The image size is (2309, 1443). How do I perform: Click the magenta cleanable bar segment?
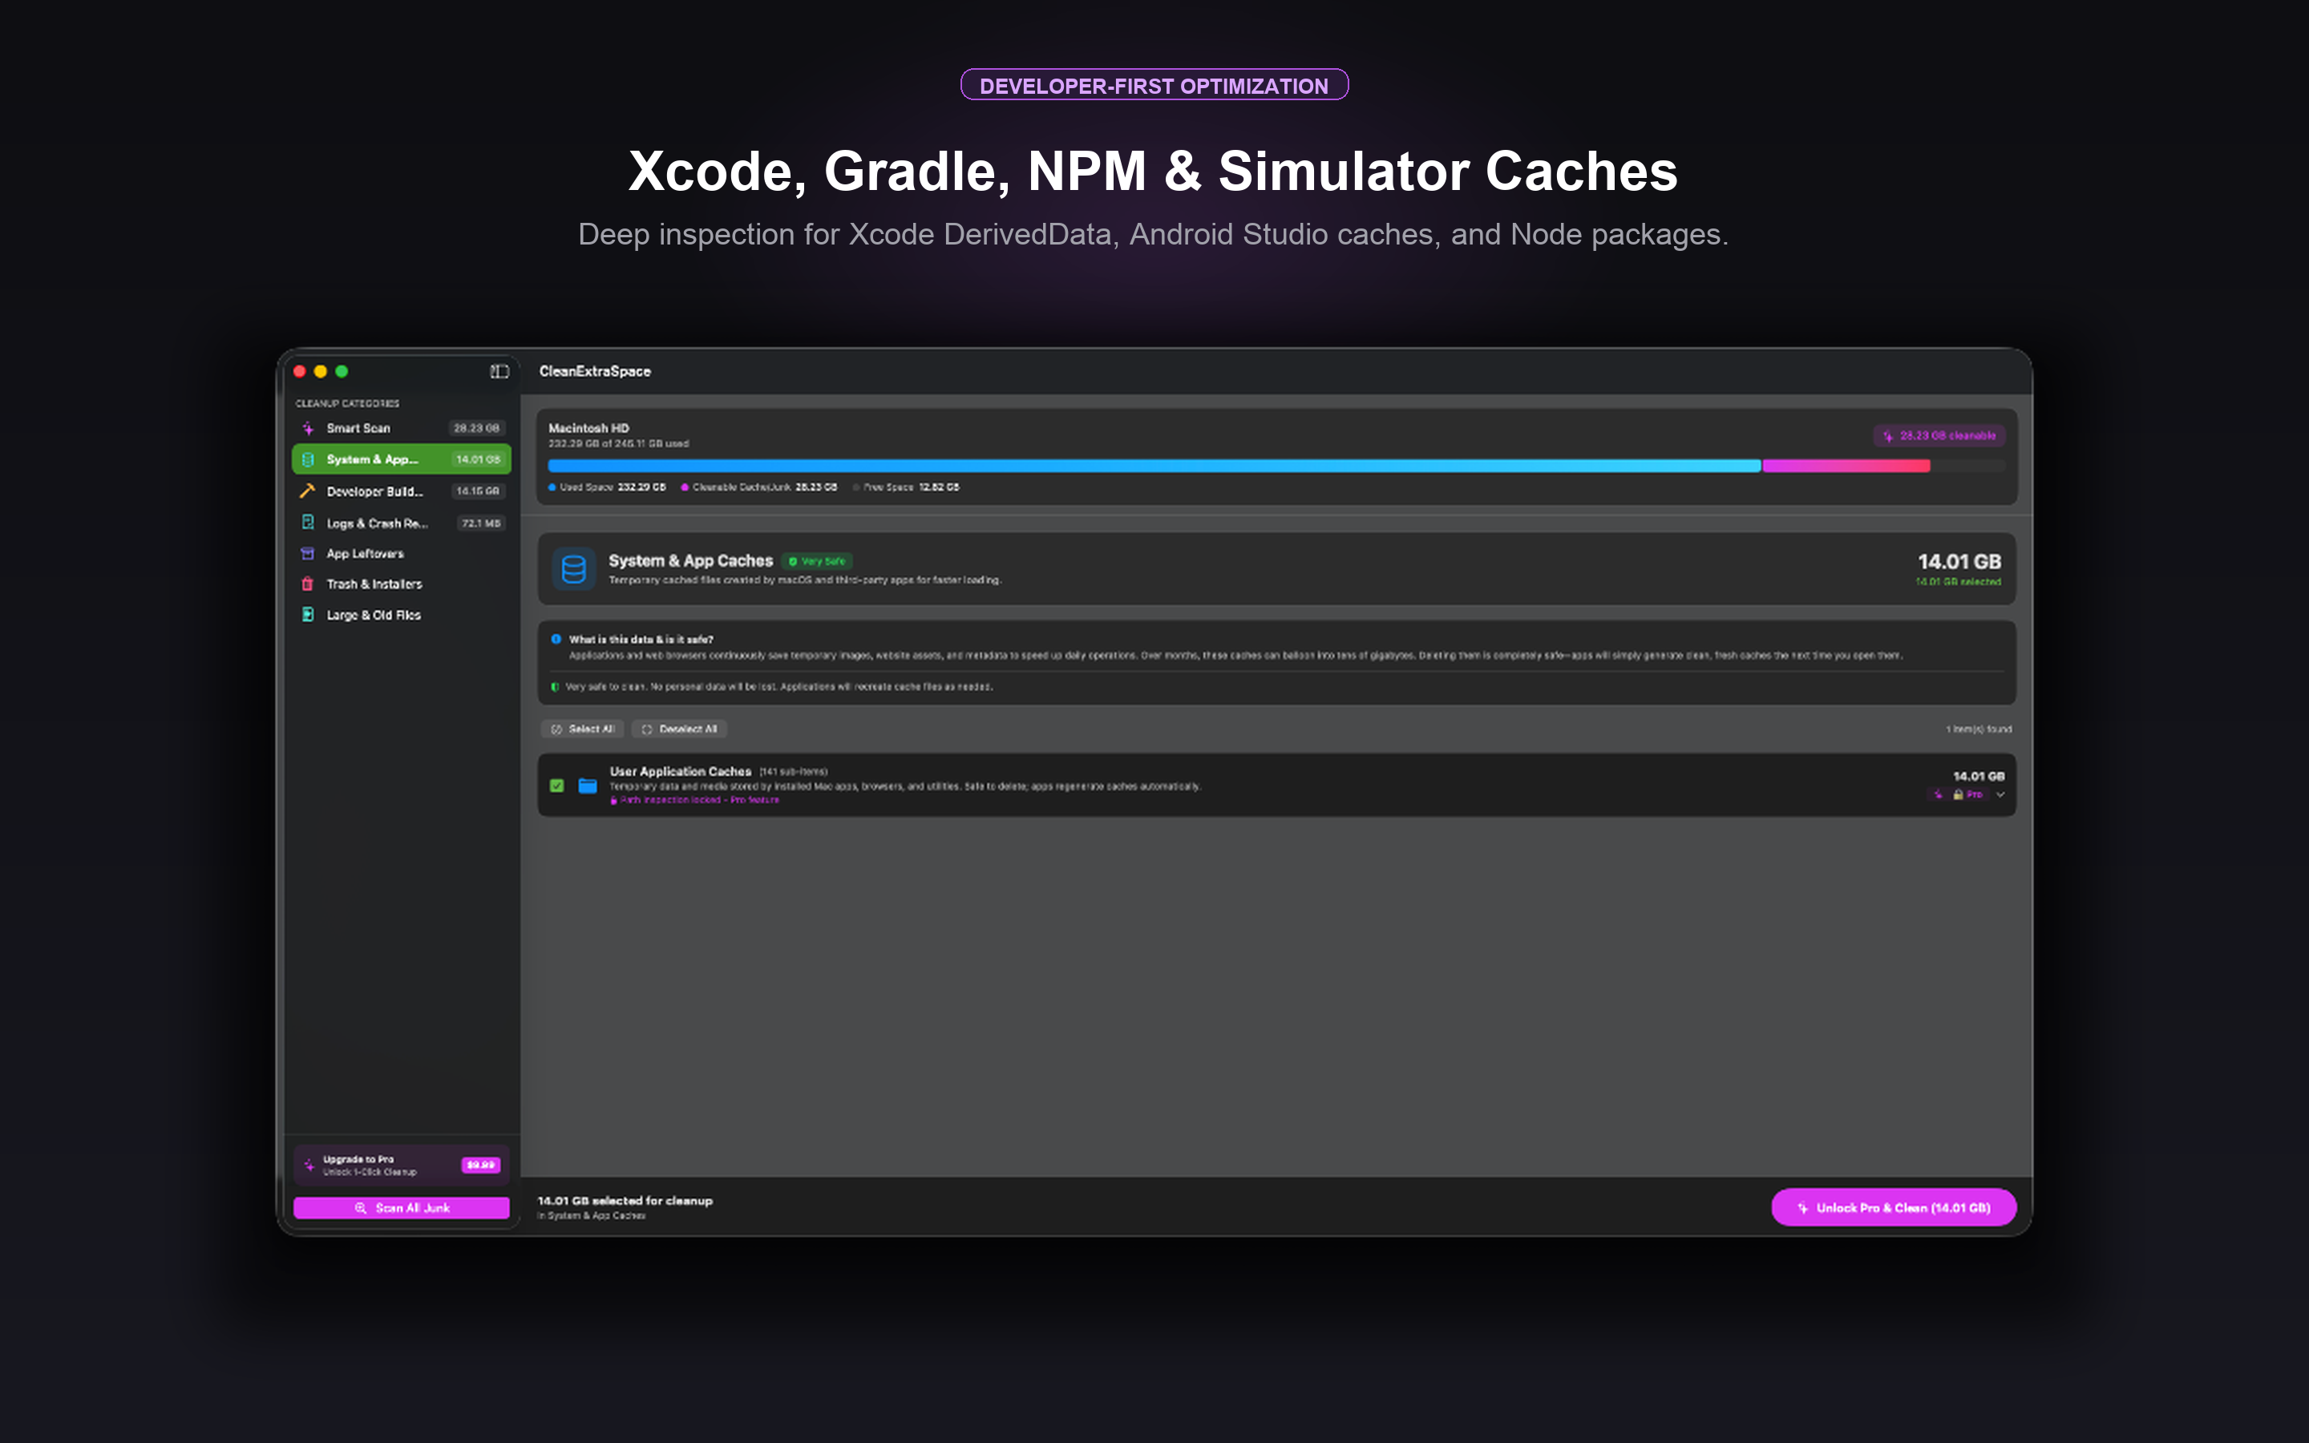pos(1846,466)
